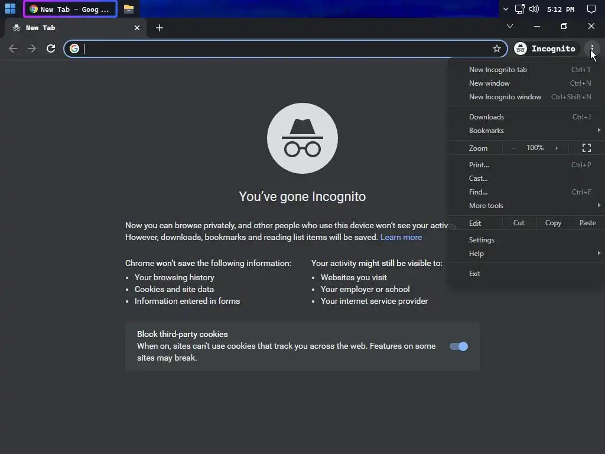Viewport: 605px width, 454px height.
Task: Click 'Cookies and site data' list item
Action: pyautogui.click(x=174, y=289)
